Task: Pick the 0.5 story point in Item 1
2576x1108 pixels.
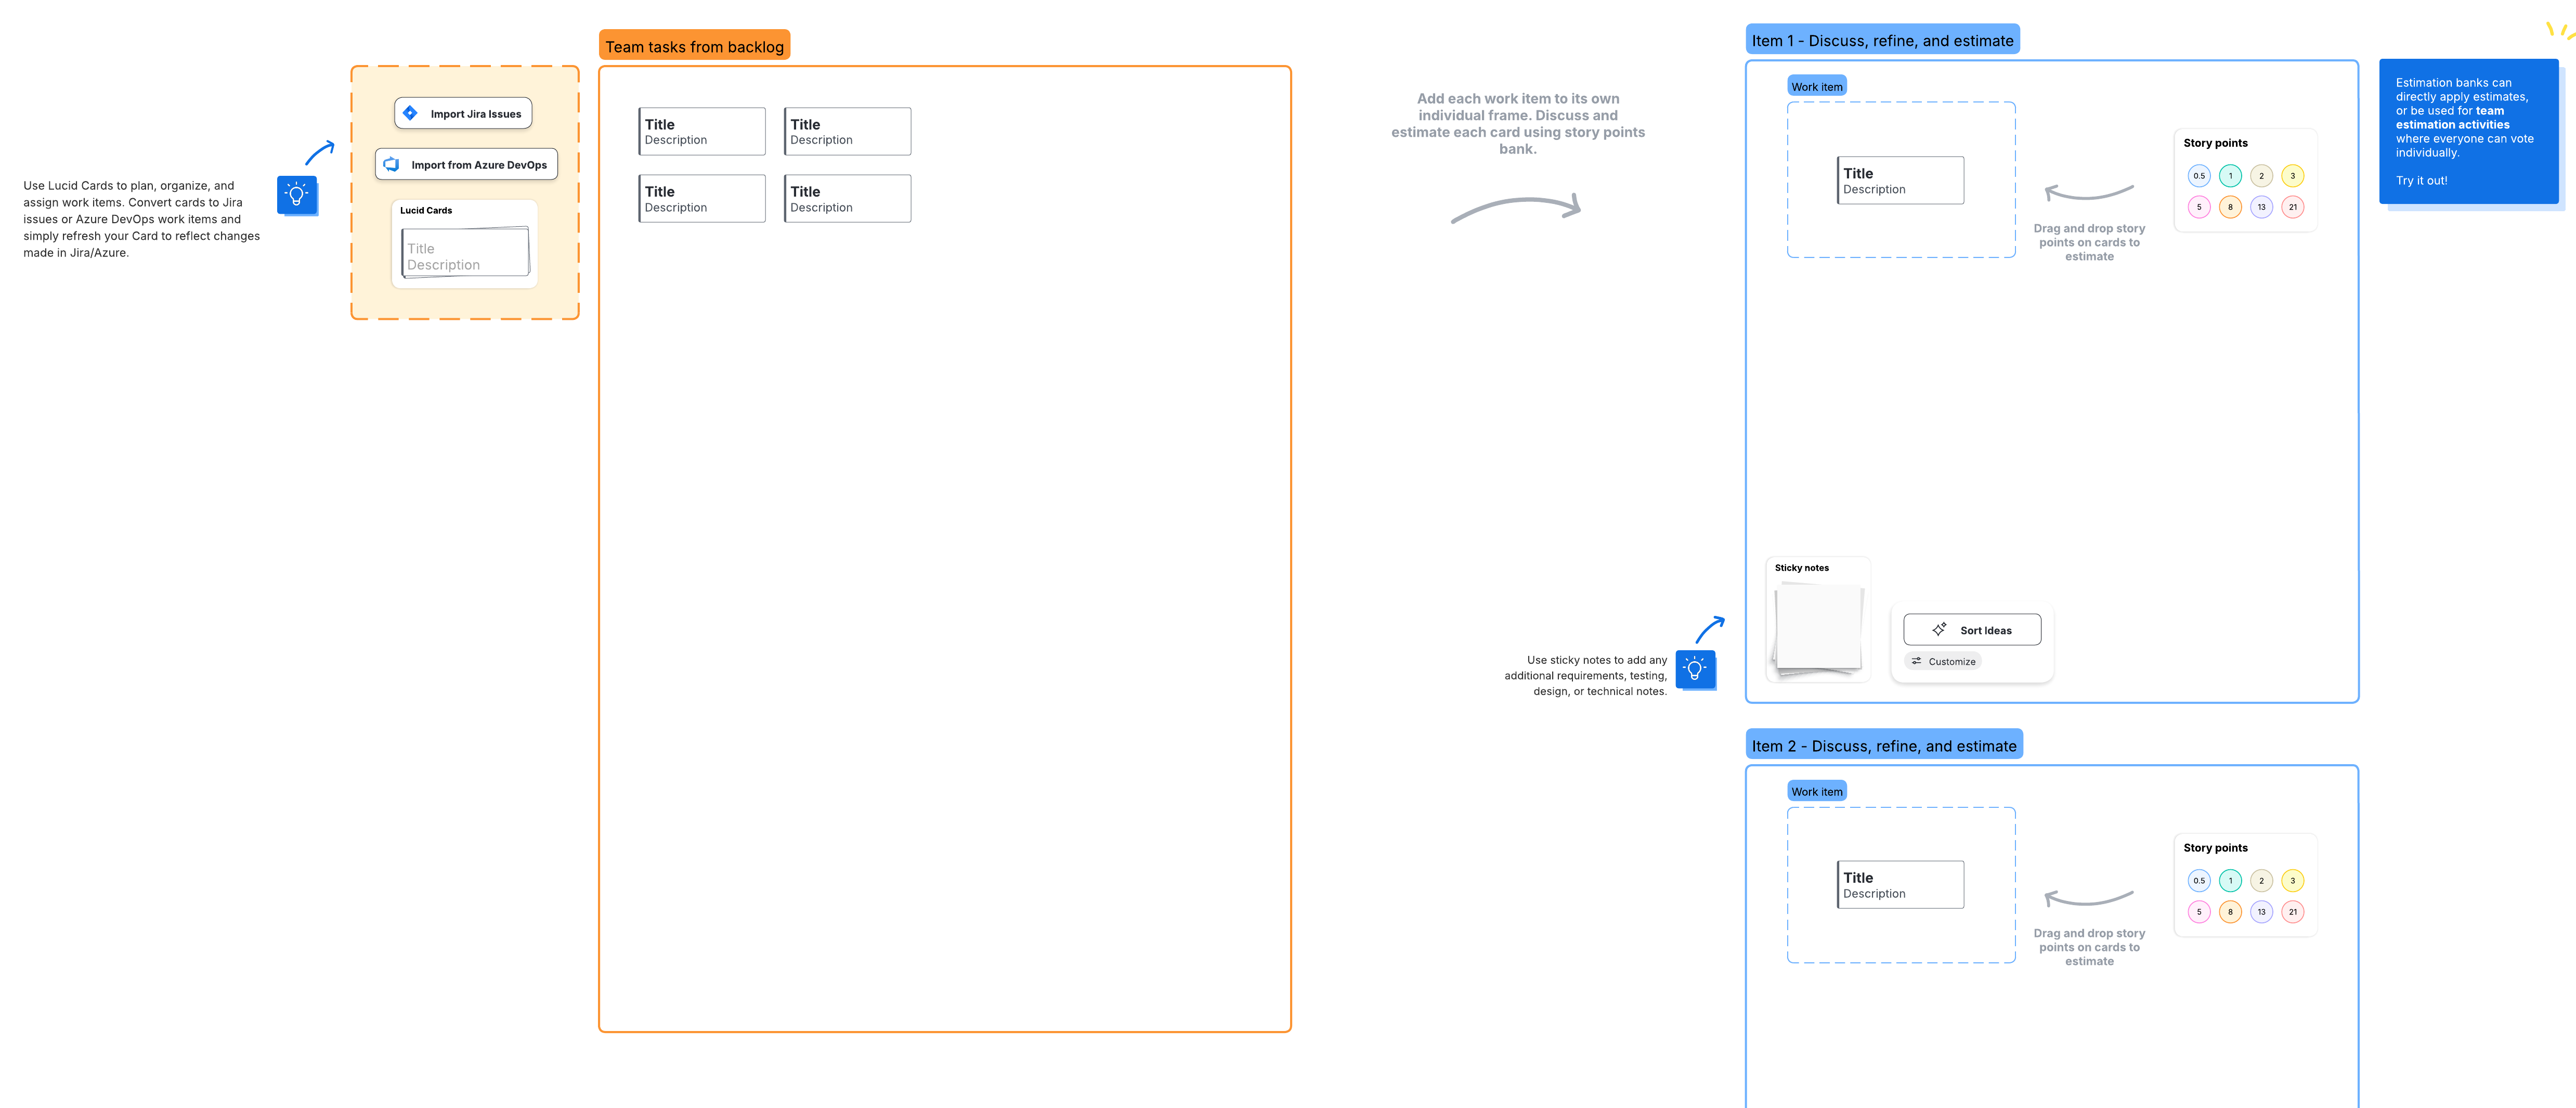Action: (2199, 176)
